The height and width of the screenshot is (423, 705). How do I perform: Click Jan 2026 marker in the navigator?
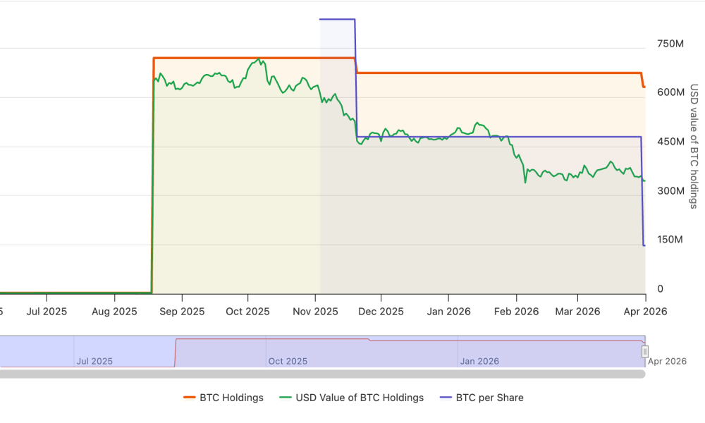tap(479, 361)
